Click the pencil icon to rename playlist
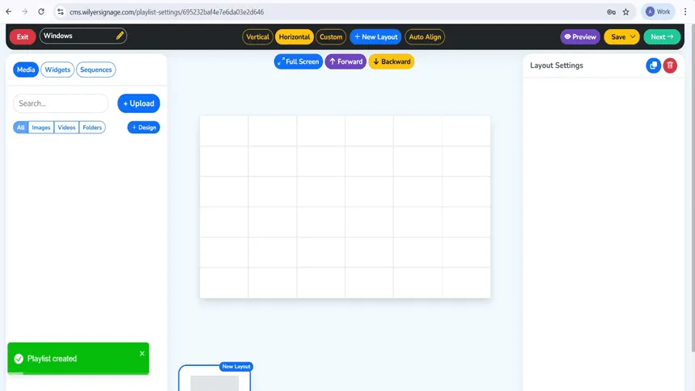This screenshot has height=391, width=695. click(x=120, y=36)
